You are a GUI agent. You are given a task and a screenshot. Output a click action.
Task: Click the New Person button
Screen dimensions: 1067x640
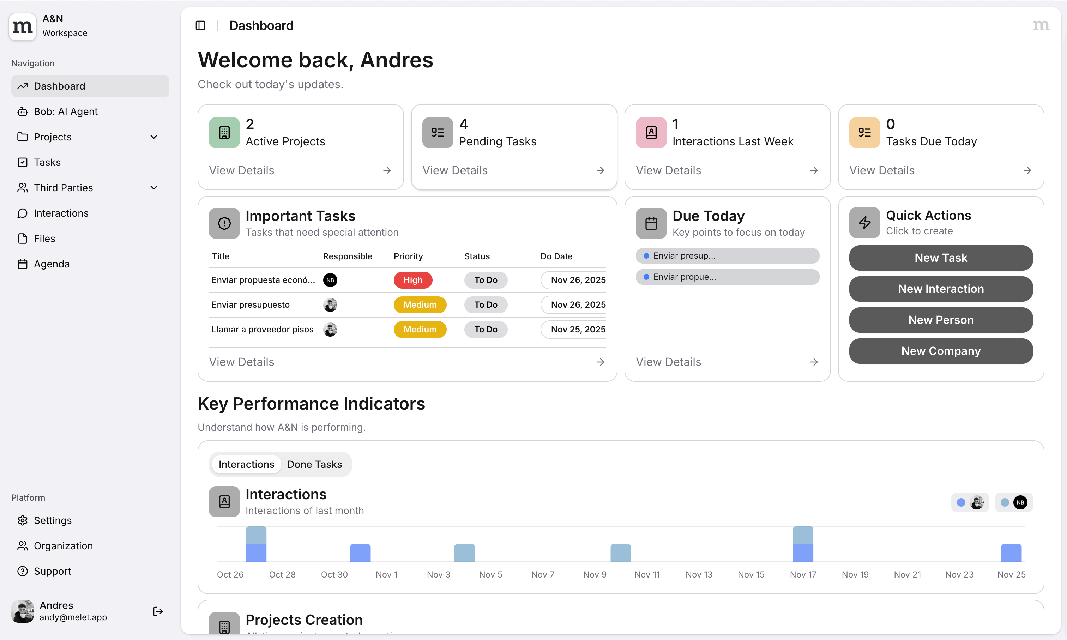[941, 320]
